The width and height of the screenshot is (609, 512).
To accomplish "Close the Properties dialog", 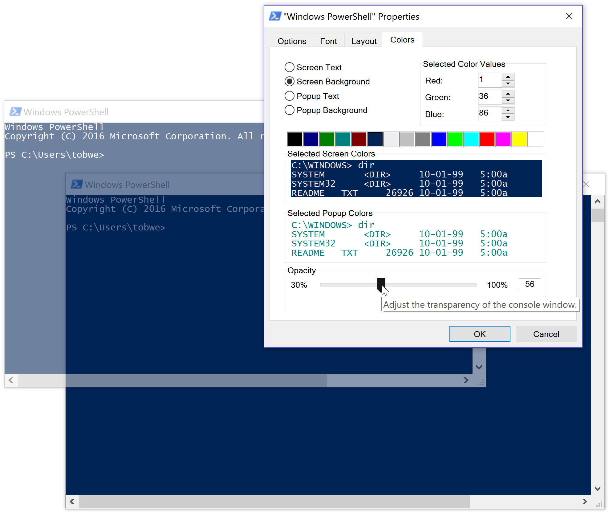I will pyautogui.click(x=569, y=16).
